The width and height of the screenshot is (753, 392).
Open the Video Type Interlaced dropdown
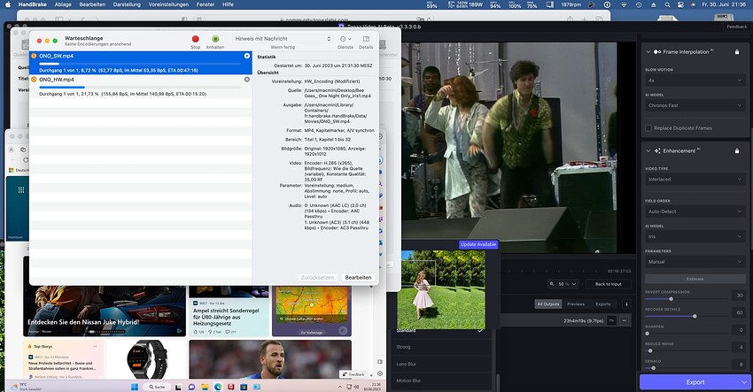point(695,179)
